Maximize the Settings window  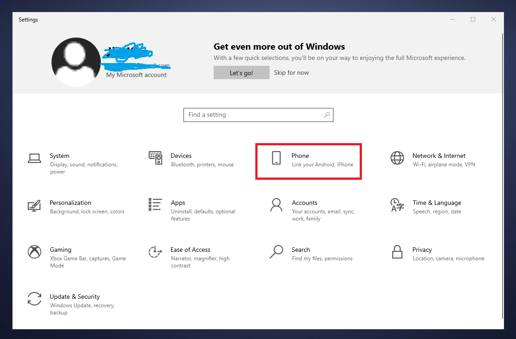point(473,19)
